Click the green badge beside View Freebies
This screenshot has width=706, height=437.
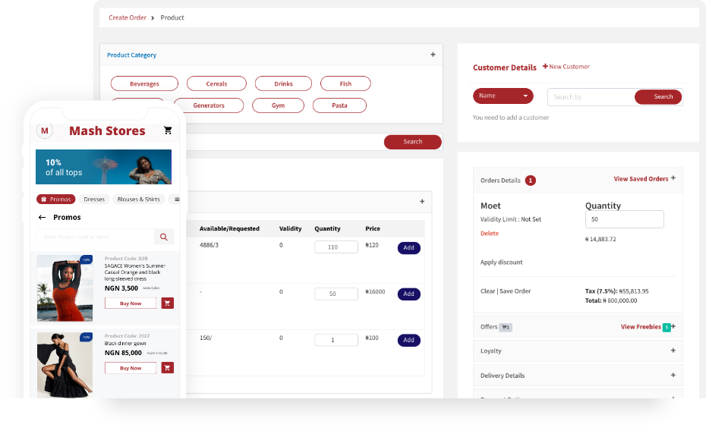pyautogui.click(x=667, y=327)
